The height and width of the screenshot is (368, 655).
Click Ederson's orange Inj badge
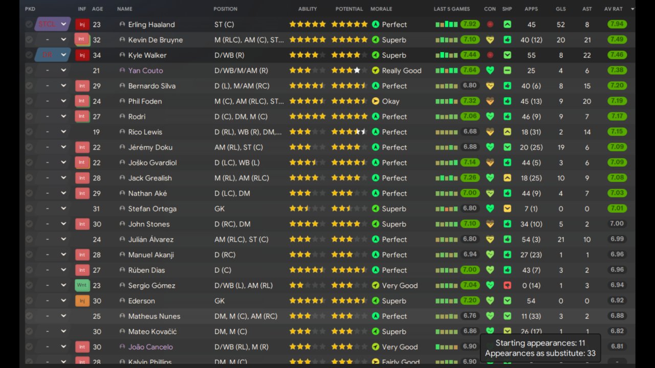(x=82, y=301)
